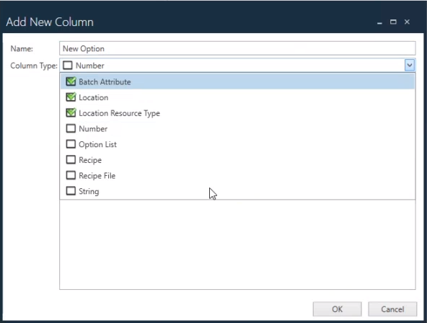Click the selected Number value in combo box
The width and height of the screenshot is (427, 323).
[90, 66]
